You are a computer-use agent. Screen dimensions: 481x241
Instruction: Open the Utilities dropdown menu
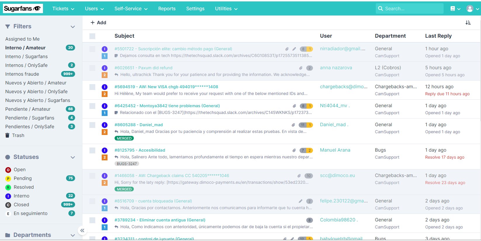[226, 9]
